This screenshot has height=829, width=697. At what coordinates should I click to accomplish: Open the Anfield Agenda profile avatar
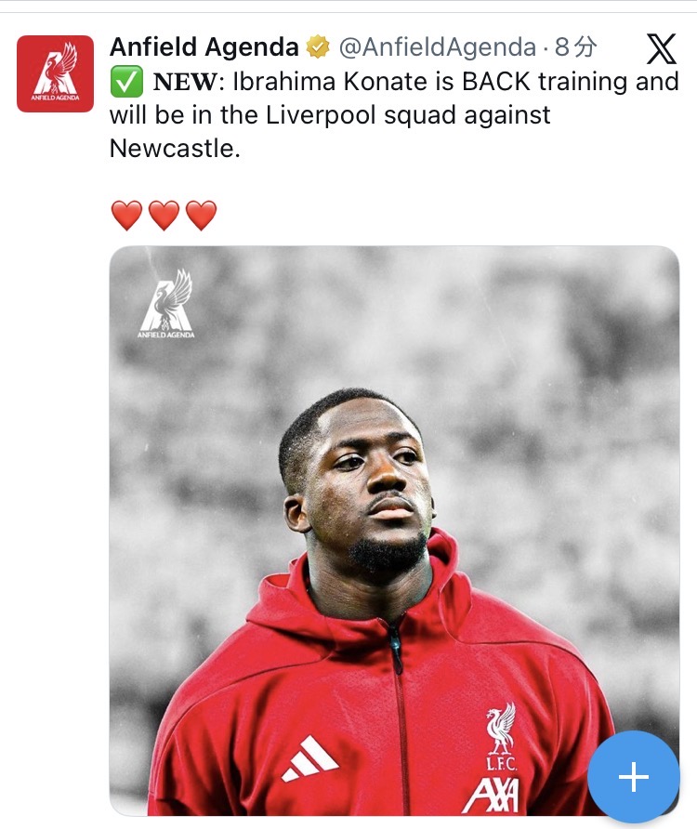click(x=55, y=73)
